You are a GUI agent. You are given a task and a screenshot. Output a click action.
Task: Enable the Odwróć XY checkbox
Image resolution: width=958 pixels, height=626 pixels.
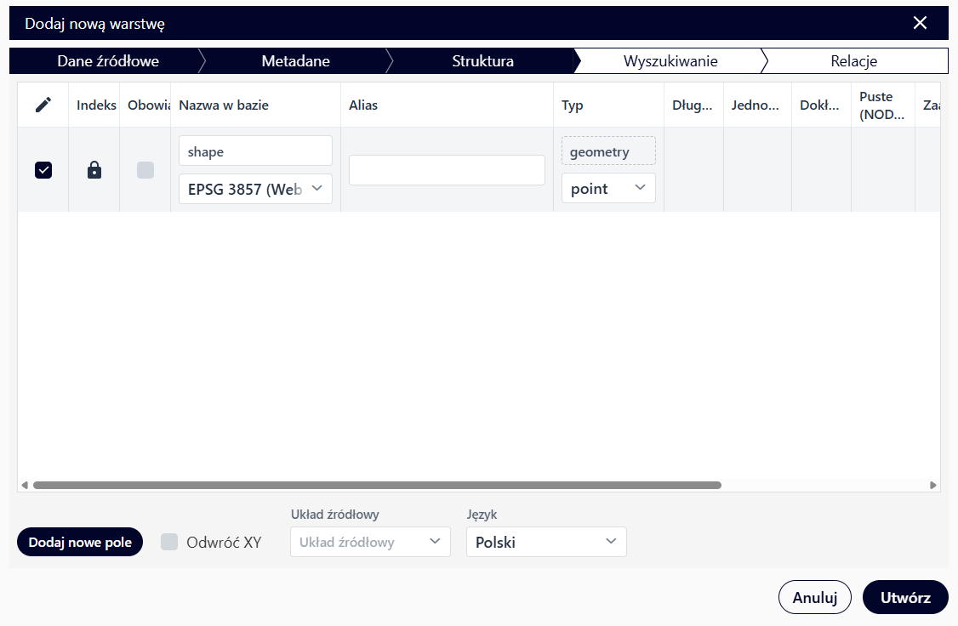[170, 543]
